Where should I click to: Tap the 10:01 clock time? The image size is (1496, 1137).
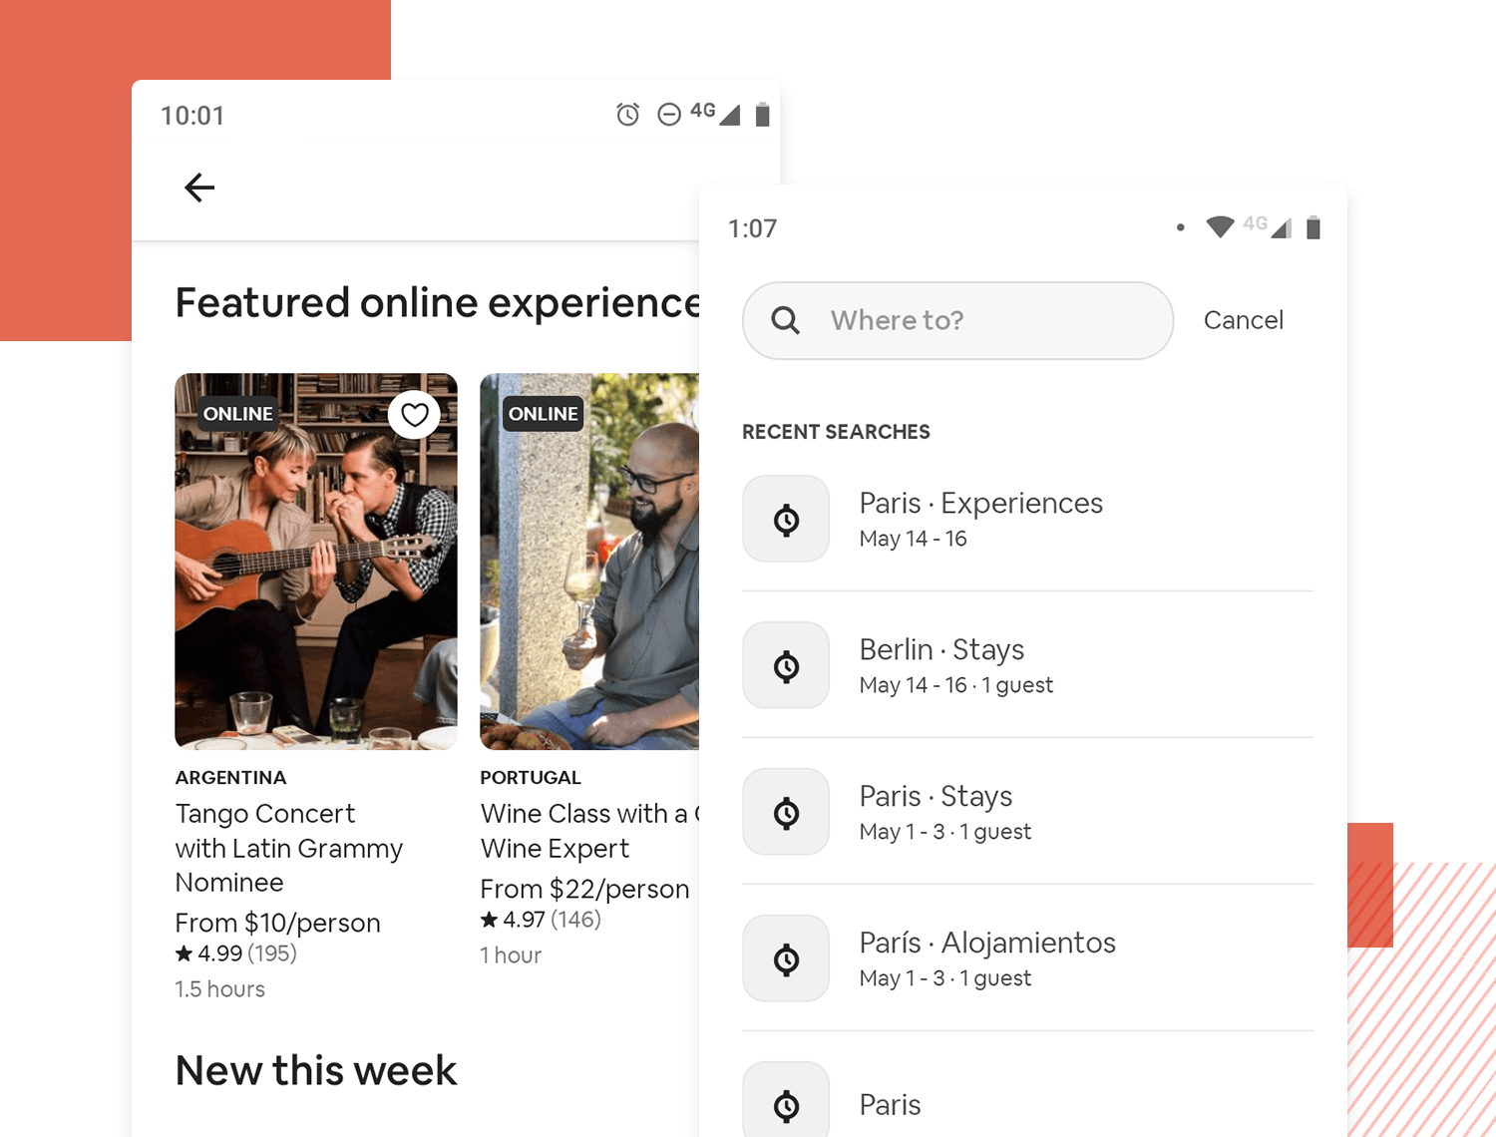(x=192, y=116)
